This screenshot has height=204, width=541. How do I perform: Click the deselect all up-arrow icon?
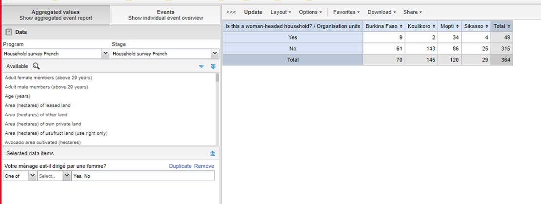pyautogui.click(x=212, y=153)
